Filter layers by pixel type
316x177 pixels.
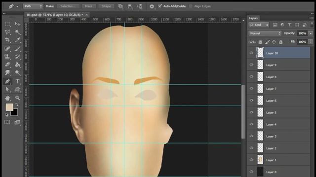click(275, 25)
